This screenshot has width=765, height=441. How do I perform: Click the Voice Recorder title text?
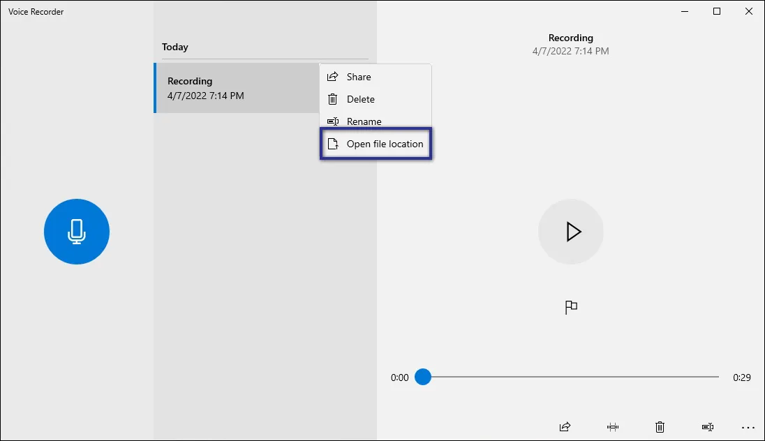click(x=35, y=11)
